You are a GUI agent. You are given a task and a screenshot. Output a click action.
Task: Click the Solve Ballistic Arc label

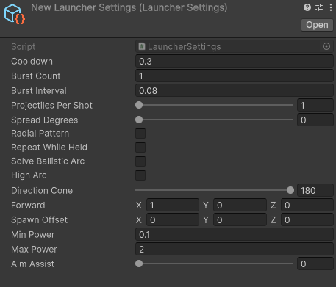(48, 161)
